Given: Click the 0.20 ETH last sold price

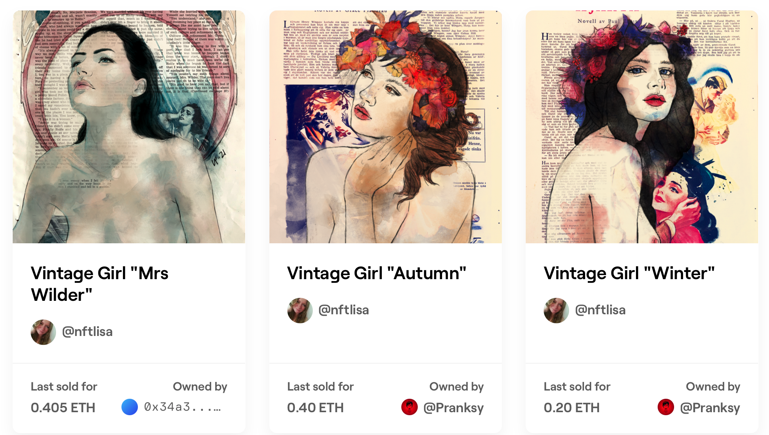Looking at the screenshot, I should click(571, 408).
